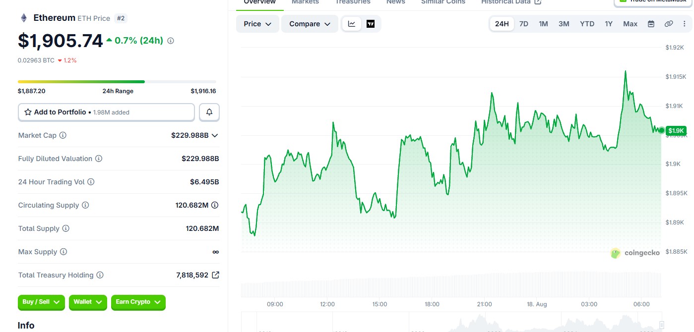Switch to Similar Coins tab
Image resolution: width=694 pixels, height=332 pixels.
(x=443, y=2)
